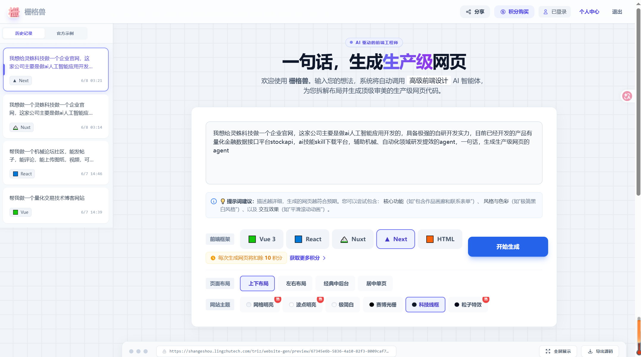The width and height of the screenshot is (641, 357).
Task: Click the 热 badge on 粒子特效
Action: click(x=486, y=299)
